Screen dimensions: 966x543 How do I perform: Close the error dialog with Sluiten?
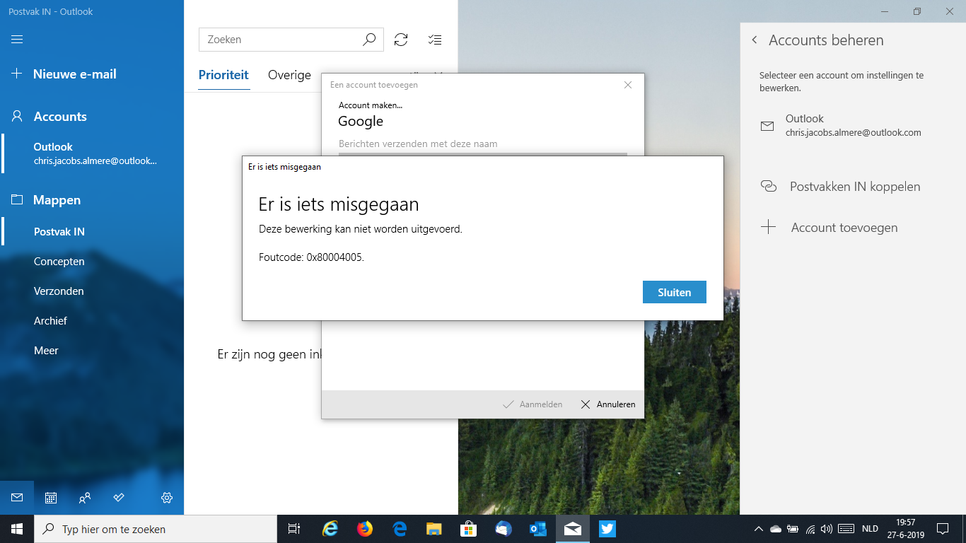674,292
